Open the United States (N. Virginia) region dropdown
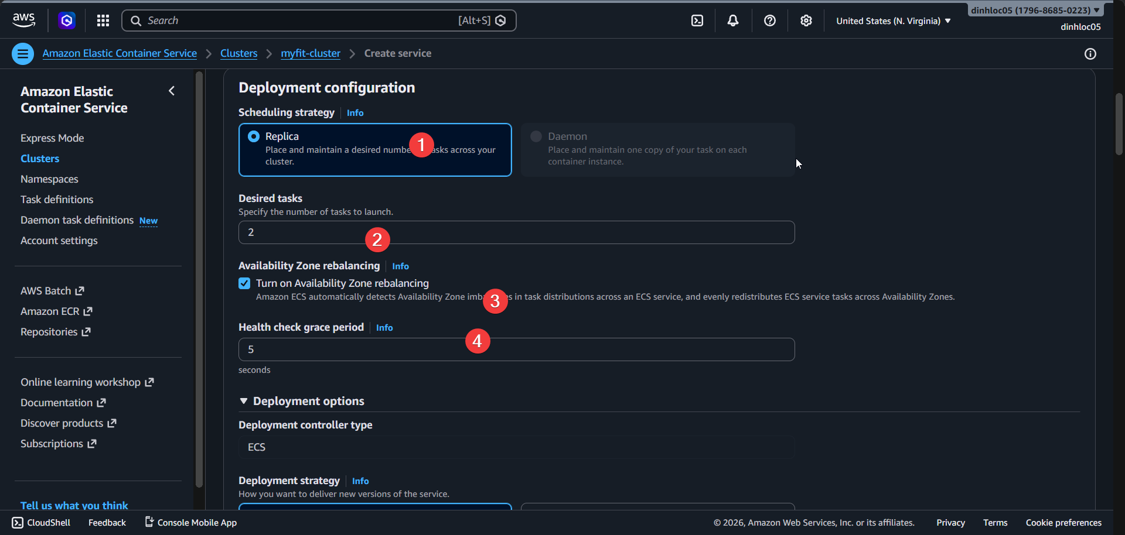1125x535 pixels. (x=892, y=20)
